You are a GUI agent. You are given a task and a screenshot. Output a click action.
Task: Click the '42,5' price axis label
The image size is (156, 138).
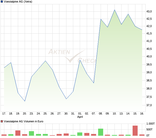(149, 19)
